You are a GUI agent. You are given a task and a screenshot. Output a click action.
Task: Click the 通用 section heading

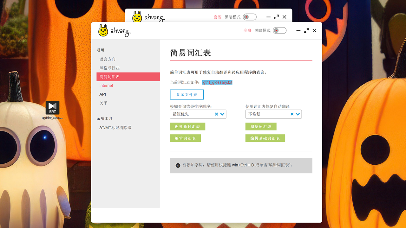101,50
